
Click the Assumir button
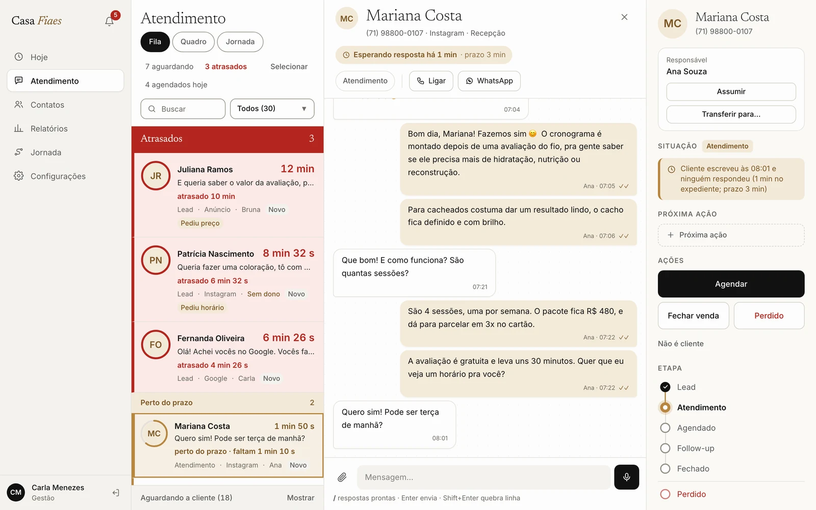[731, 92]
